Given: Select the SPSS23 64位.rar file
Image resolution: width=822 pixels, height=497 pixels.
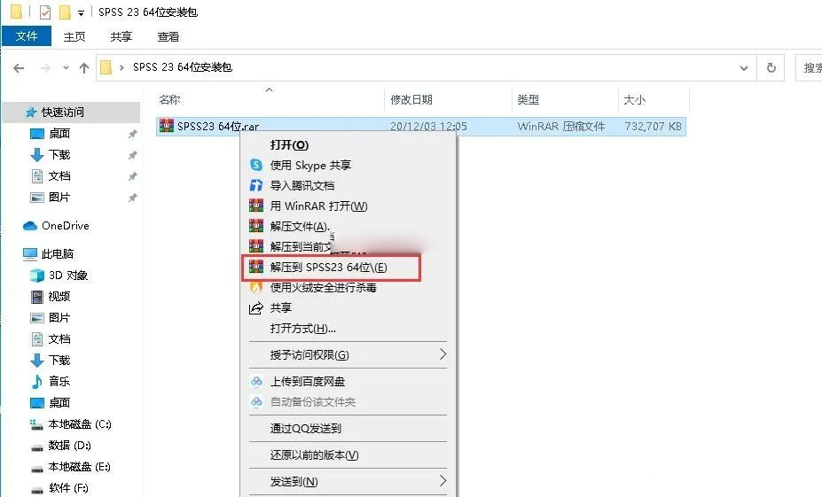Looking at the screenshot, I should coord(421,126).
